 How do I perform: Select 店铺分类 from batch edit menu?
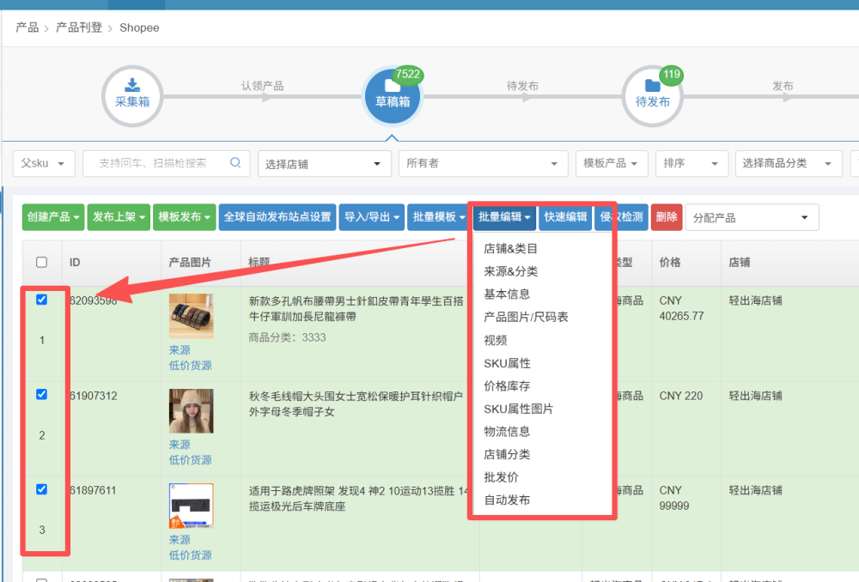click(x=507, y=454)
